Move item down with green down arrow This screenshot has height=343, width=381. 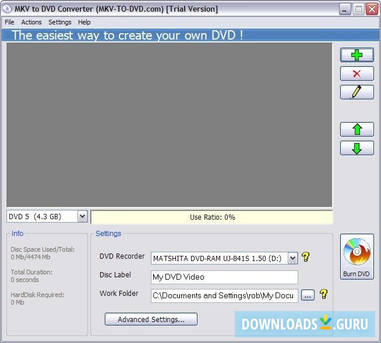coord(357,148)
